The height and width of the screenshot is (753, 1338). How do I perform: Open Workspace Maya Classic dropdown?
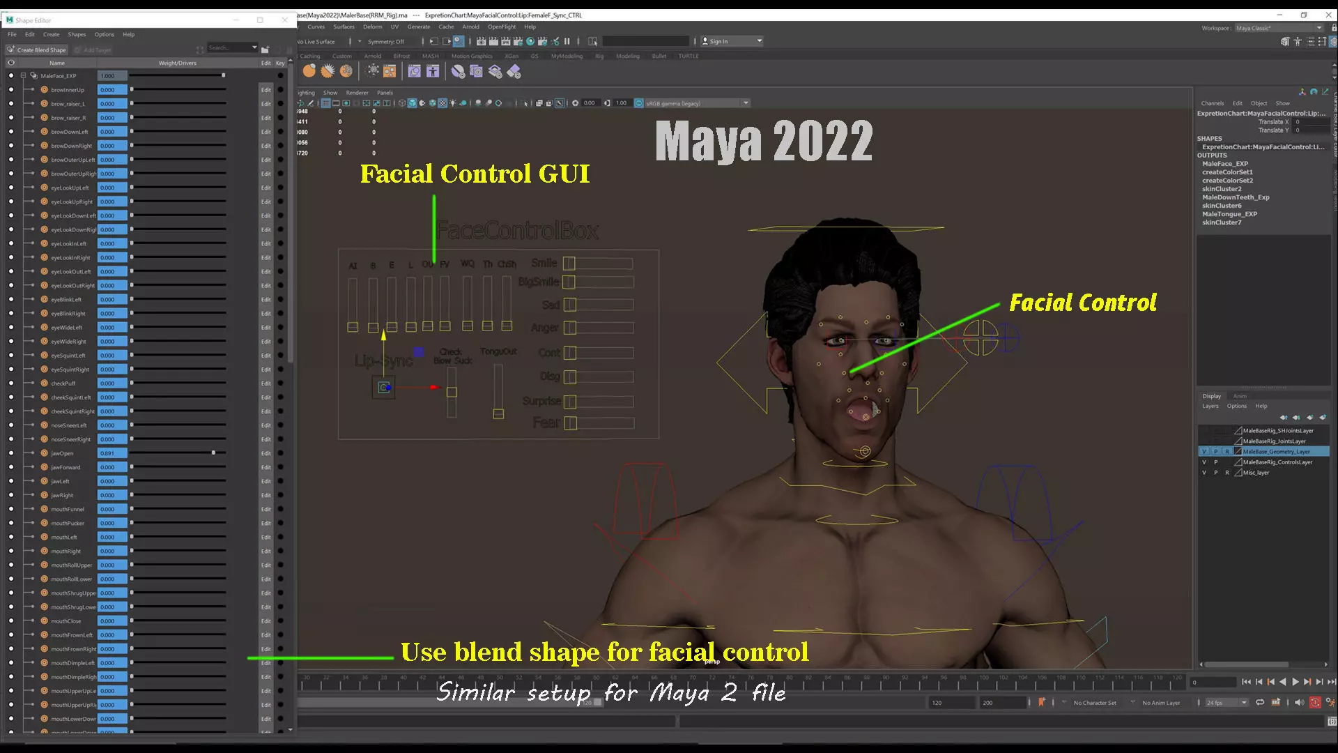click(1278, 28)
